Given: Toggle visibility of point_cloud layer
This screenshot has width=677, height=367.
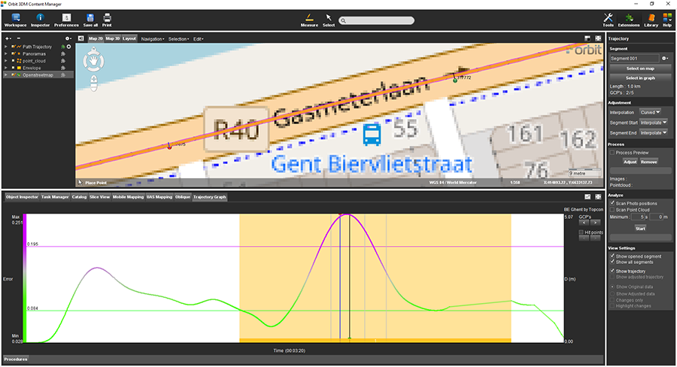Looking at the screenshot, I should pyautogui.click(x=14, y=61).
